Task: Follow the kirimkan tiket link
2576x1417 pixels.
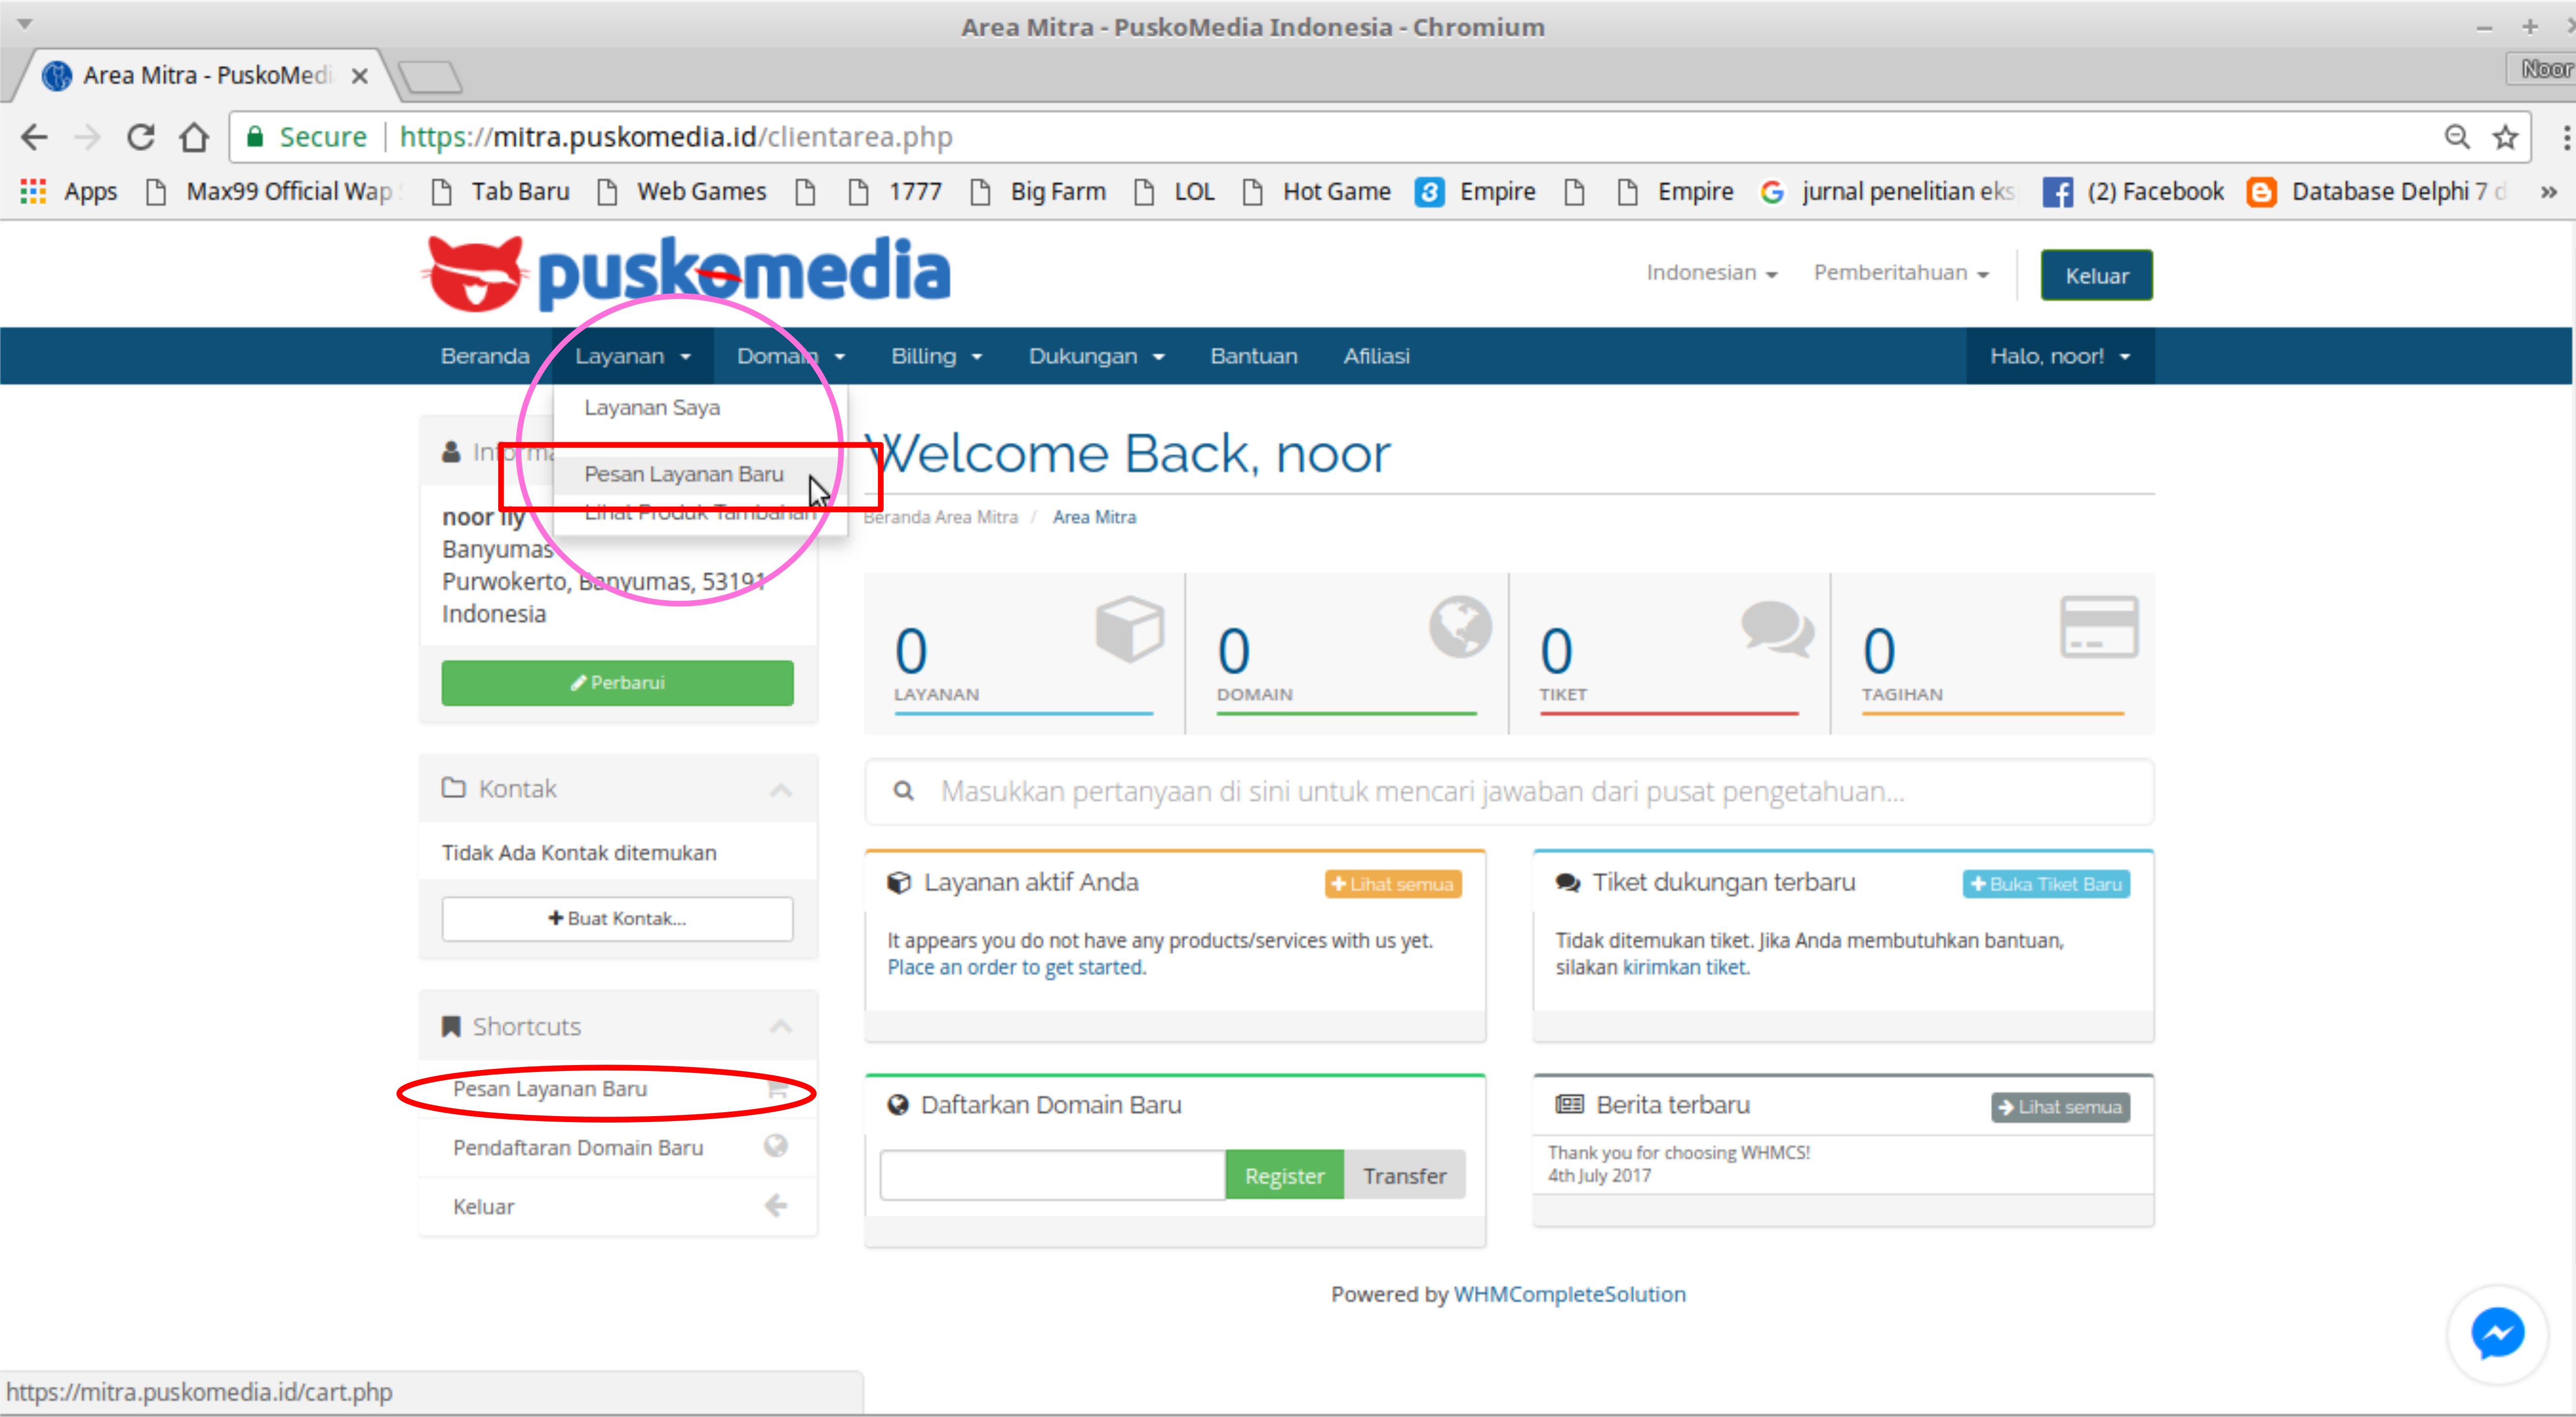Action: coord(1685,967)
